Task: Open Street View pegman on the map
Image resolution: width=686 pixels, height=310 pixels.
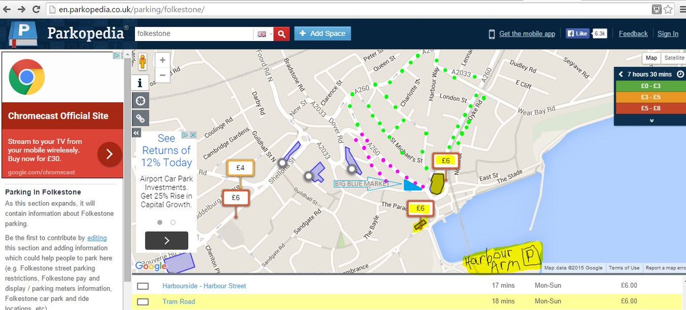Action: click(x=142, y=62)
